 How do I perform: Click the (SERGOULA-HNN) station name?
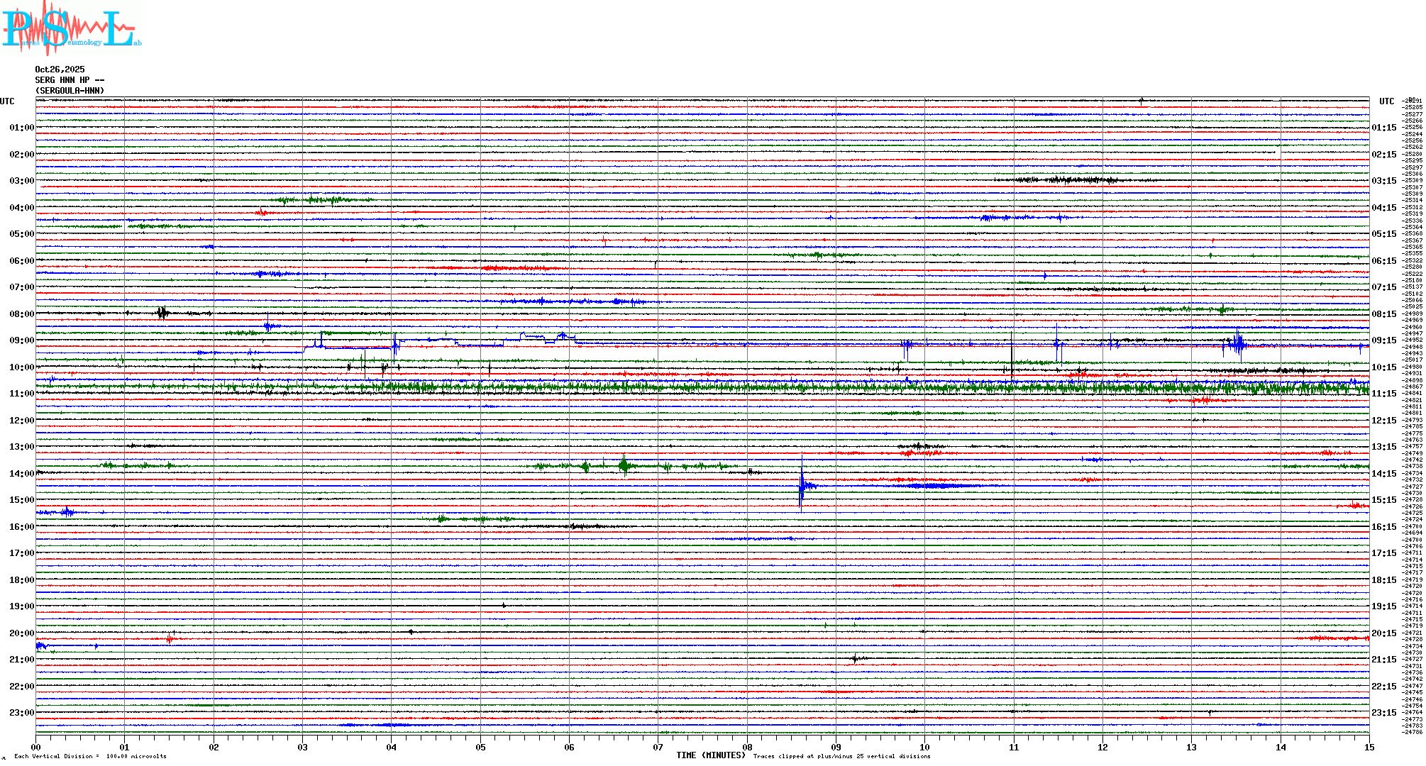click(70, 91)
